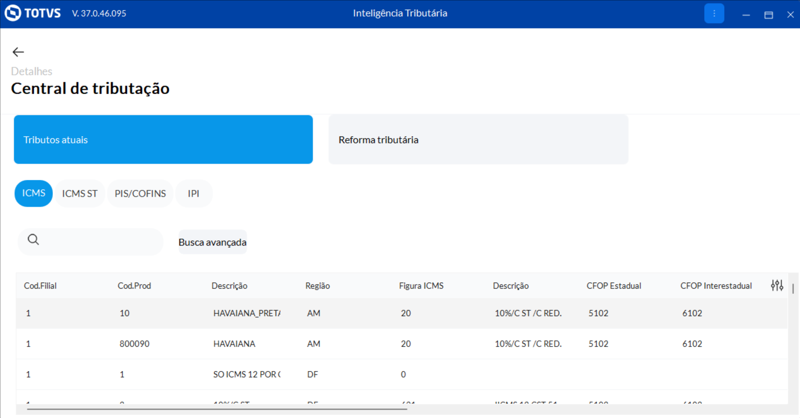Click the search magnifier icon

point(33,240)
